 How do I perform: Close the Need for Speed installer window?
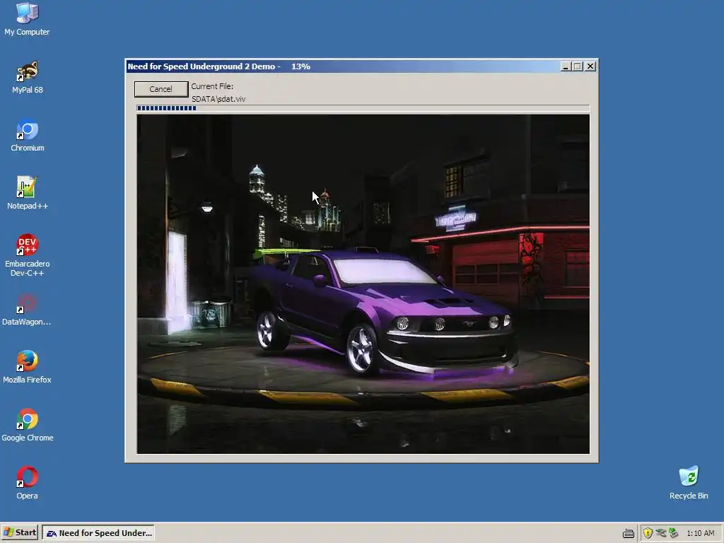tap(590, 66)
